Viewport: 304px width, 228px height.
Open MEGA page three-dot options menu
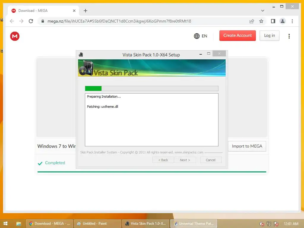click(289, 36)
